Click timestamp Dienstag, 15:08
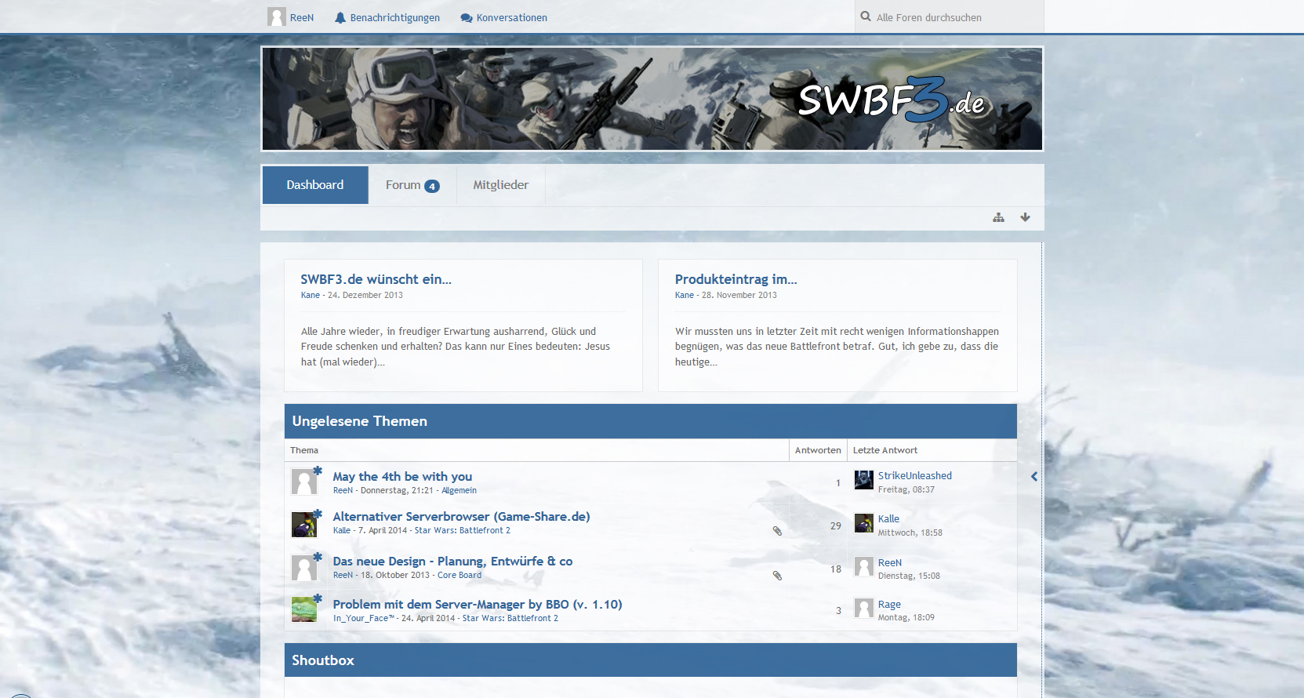 (x=909, y=576)
